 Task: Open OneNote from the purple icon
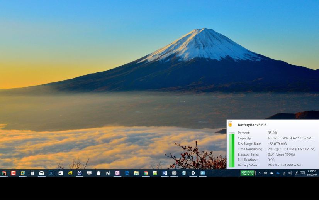click(x=117, y=173)
